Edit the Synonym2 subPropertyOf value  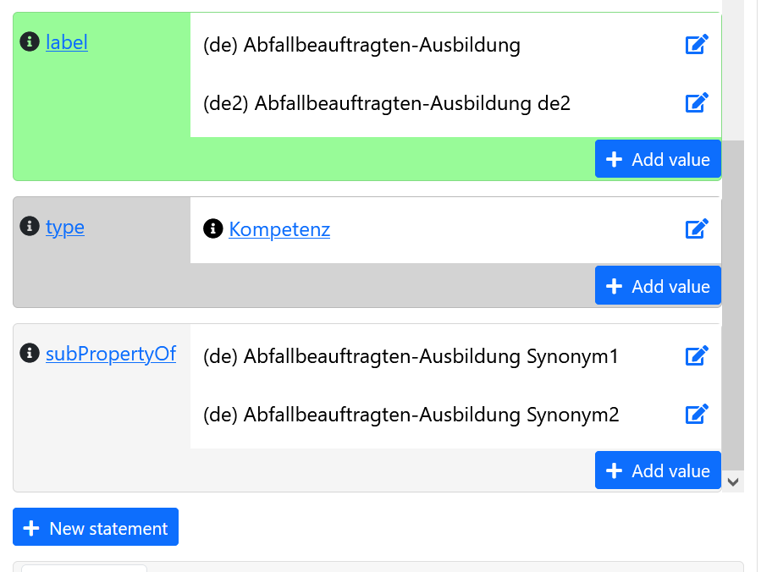coord(697,414)
